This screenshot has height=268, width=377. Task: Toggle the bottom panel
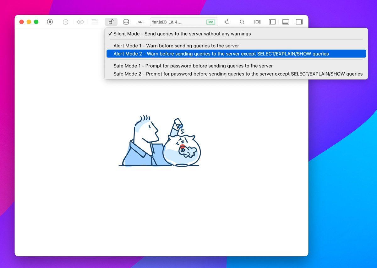coord(286,22)
